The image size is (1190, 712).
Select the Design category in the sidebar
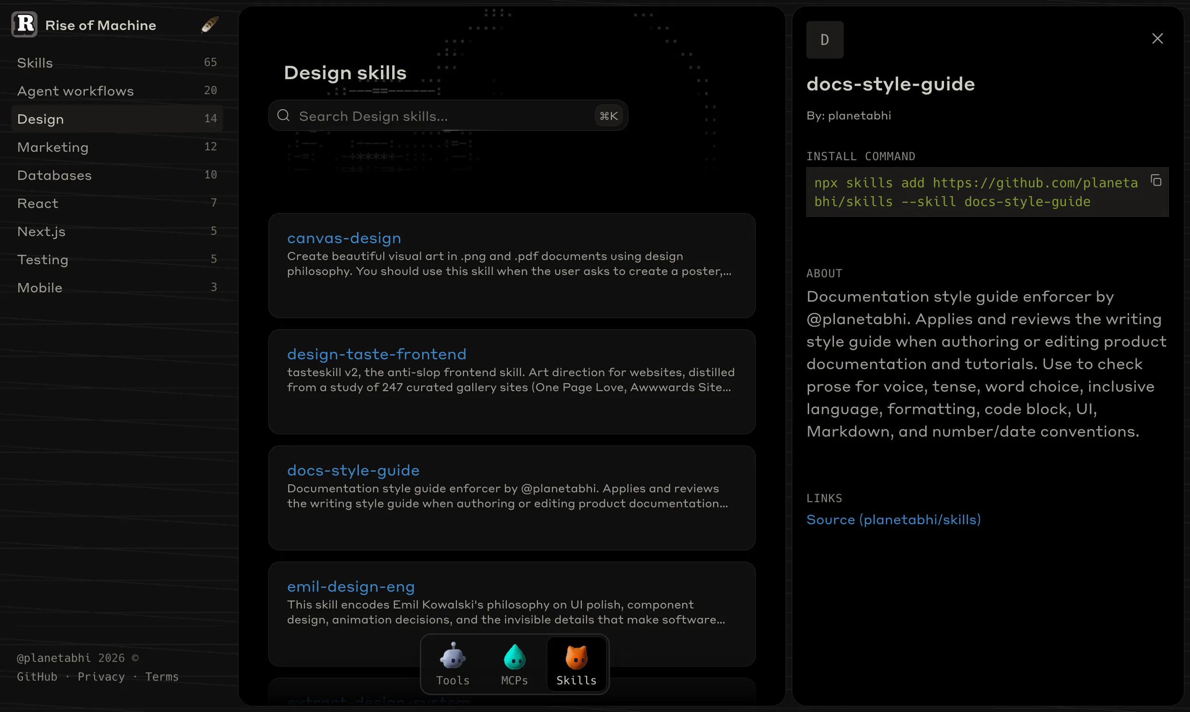(117, 119)
